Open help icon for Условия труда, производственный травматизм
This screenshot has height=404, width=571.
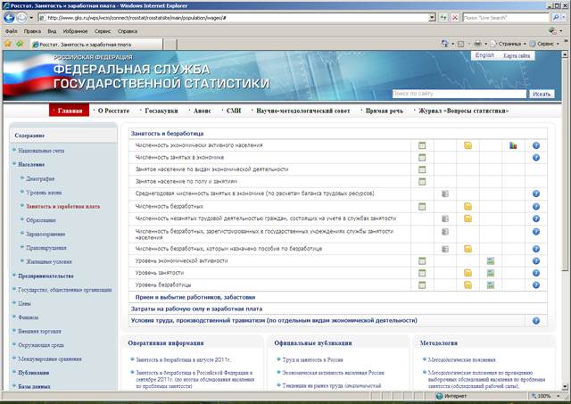point(536,321)
